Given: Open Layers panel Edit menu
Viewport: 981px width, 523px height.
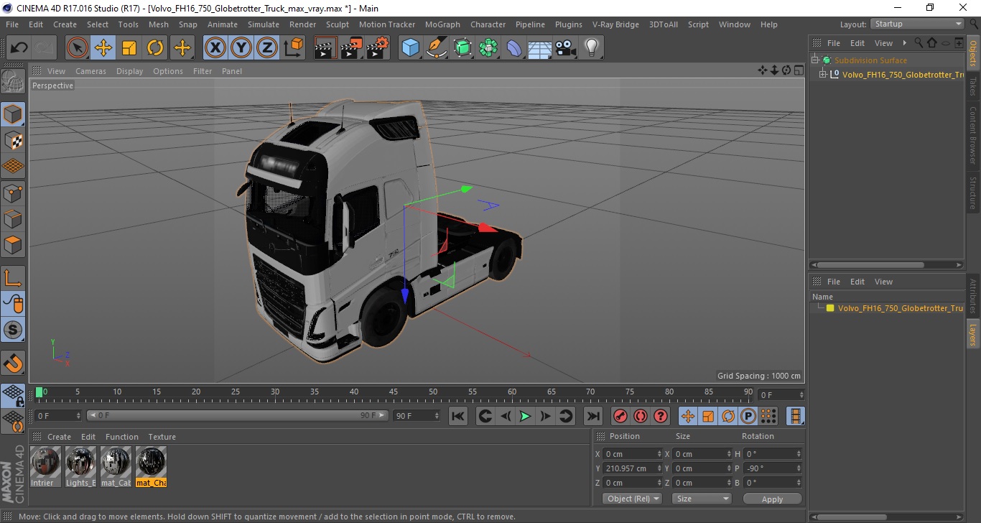Looking at the screenshot, I should click(857, 282).
